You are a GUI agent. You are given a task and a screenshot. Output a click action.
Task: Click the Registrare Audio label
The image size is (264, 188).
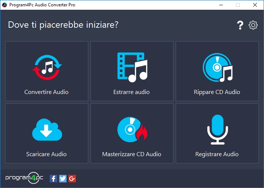pos(217,154)
